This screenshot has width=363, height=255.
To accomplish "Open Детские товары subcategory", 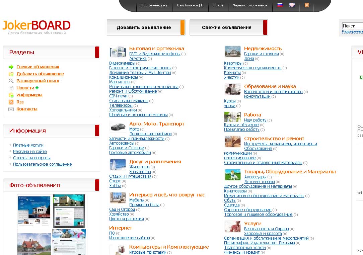I will click(260, 182).
